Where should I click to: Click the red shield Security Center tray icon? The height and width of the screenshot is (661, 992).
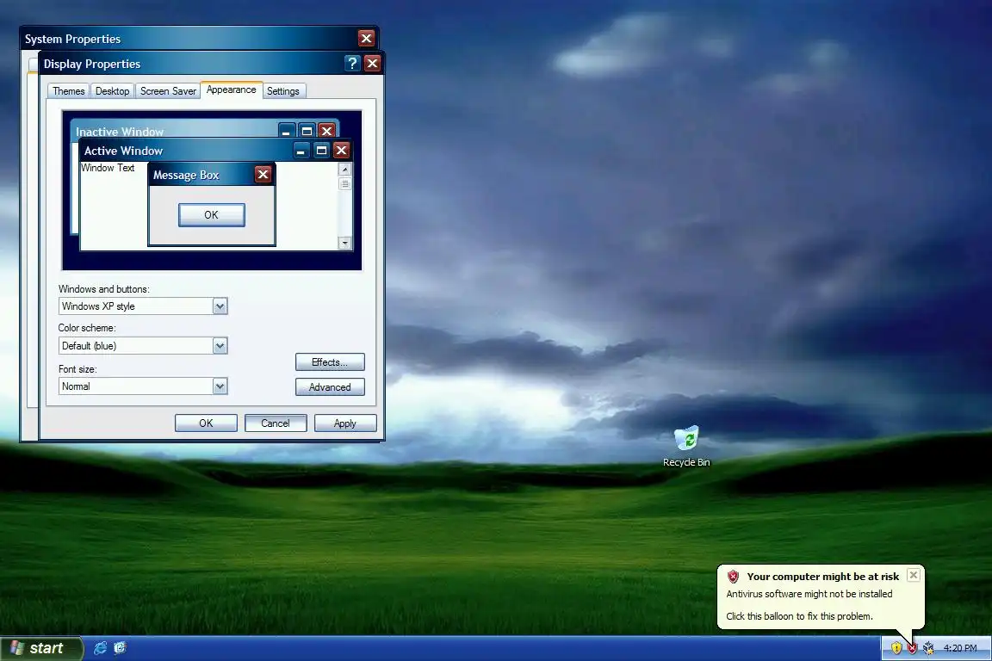click(912, 648)
